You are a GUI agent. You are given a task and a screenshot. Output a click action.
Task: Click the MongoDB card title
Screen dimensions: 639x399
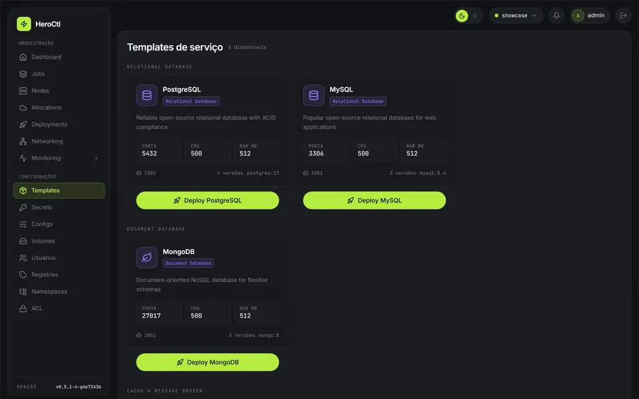(x=178, y=251)
